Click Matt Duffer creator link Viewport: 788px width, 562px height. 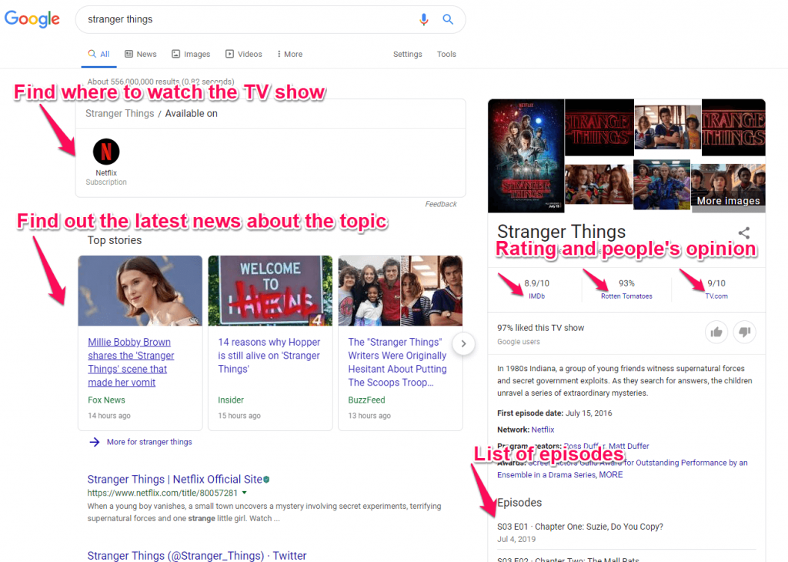tap(628, 446)
